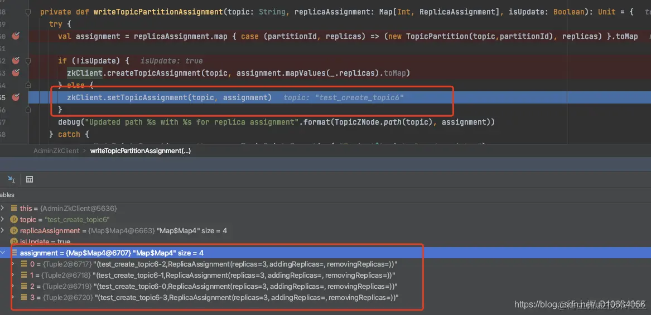Toggle the breakpoint on the if (!isUpdate) line
Viewport: 651px width, 315px height.
pyautogui.click(x=16, y=61)
